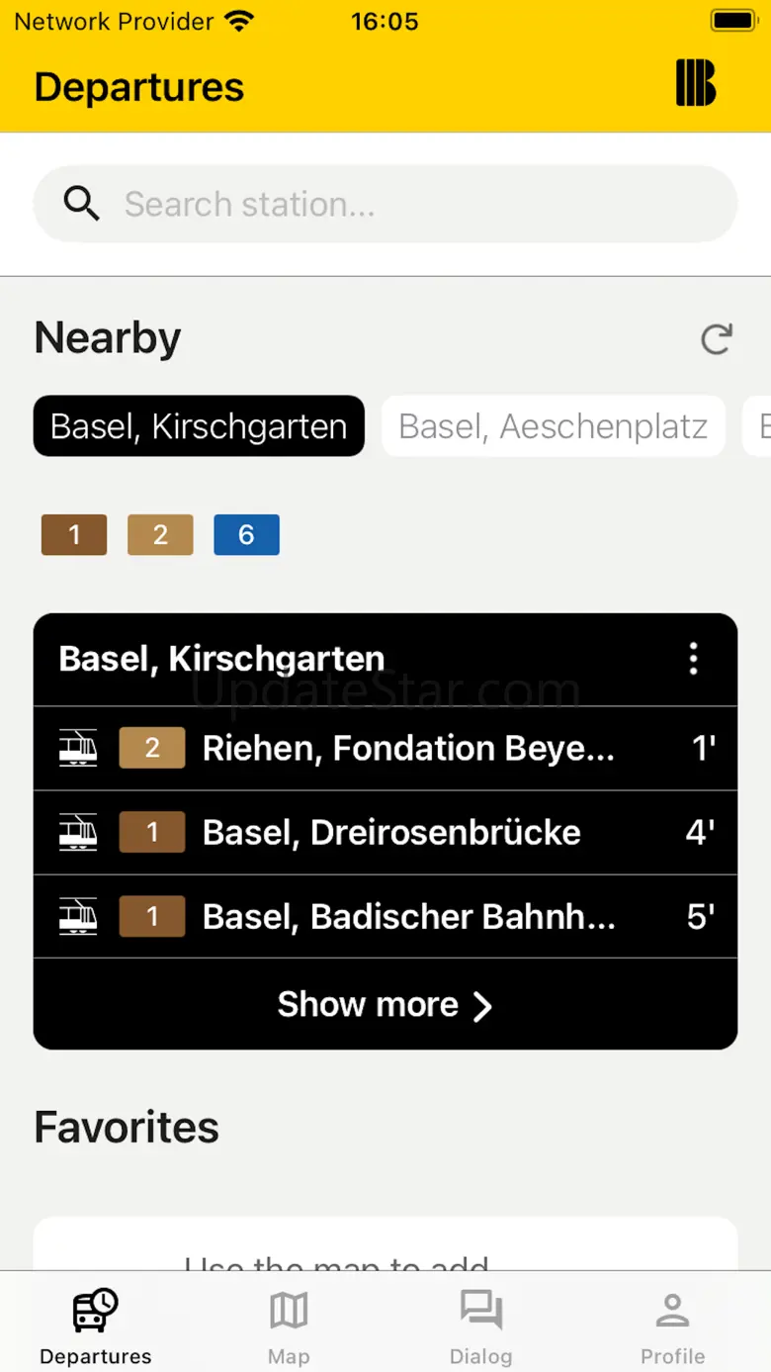Open the Dialog tab

coord(480,1326)
